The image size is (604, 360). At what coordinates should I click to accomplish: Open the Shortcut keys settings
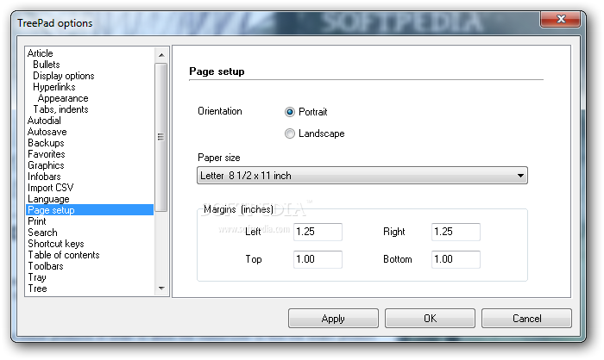tap(56, 244)
